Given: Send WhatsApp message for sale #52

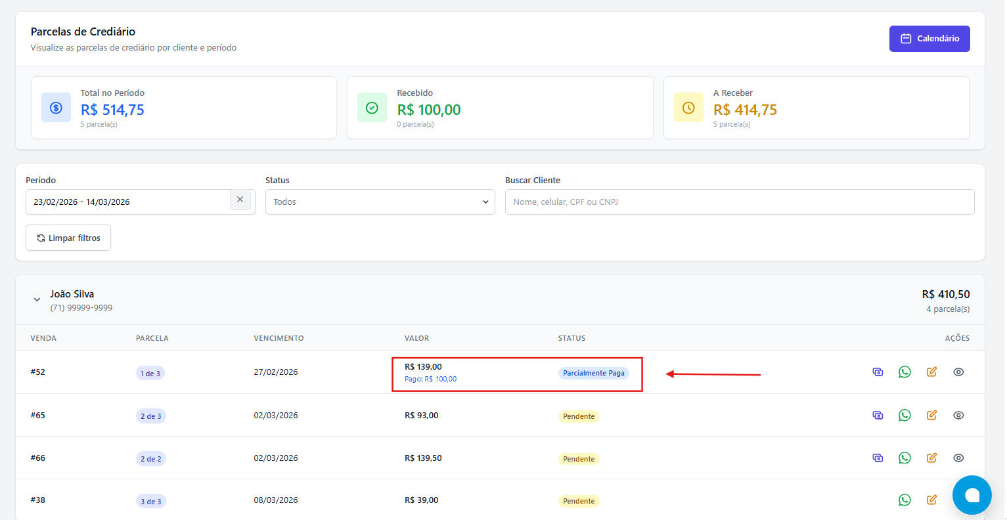Looking at the screenshot, I should click(905, 372).
